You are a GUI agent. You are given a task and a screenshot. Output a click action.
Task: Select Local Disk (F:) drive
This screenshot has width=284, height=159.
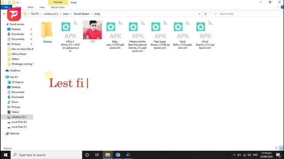click(19, 127)
